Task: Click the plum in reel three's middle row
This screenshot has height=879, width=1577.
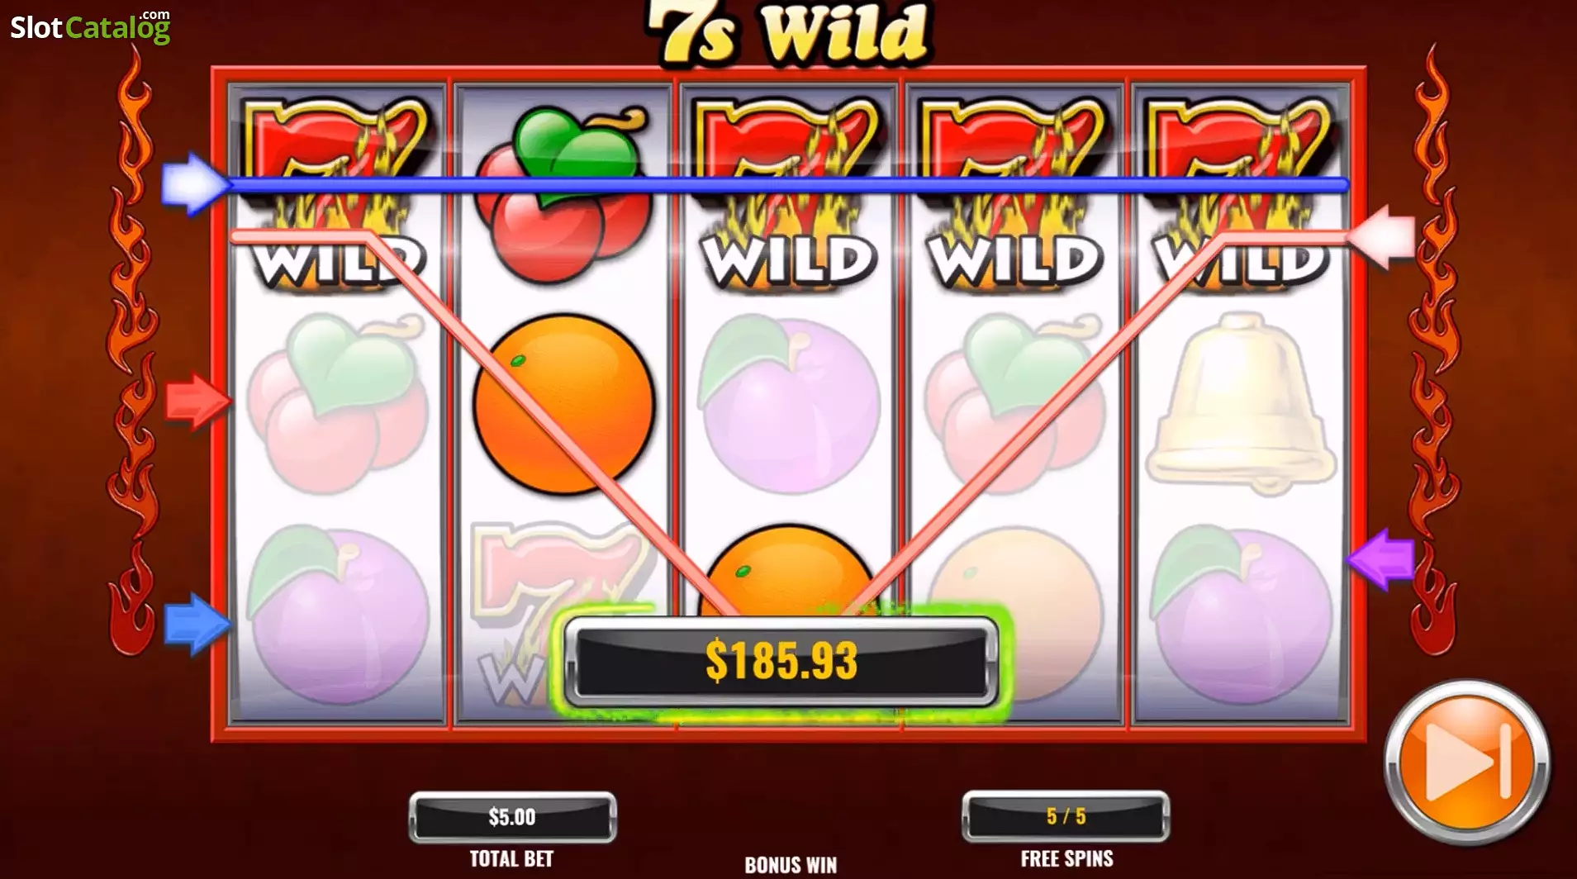Action: [x=788, y=405]
